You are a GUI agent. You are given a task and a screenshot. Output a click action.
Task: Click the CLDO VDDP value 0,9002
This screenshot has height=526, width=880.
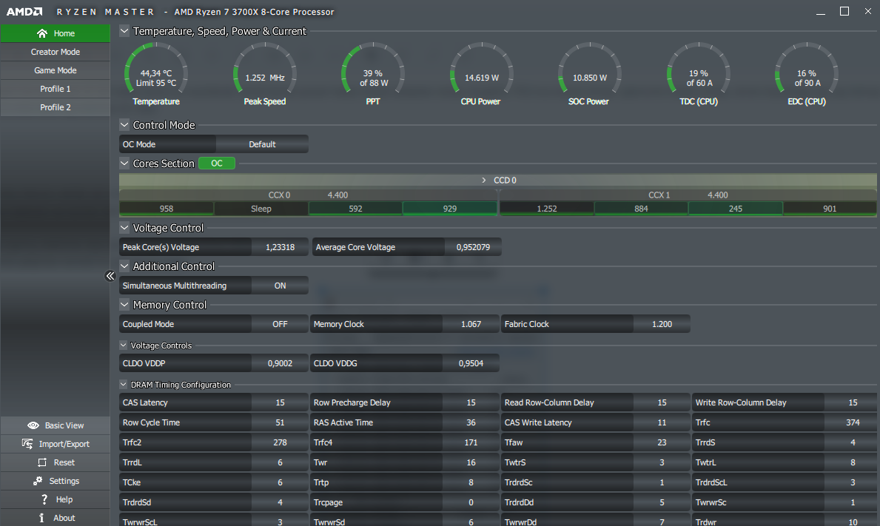click(280, 363)
